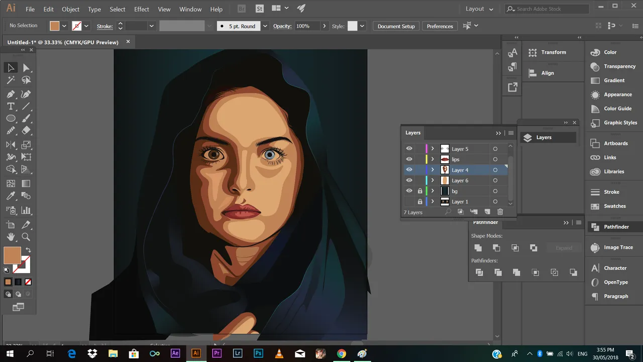The height and width of the screenshot is (362, 643).
Task: Show hidden Layer 1
Action: click(x=409, y=202)
